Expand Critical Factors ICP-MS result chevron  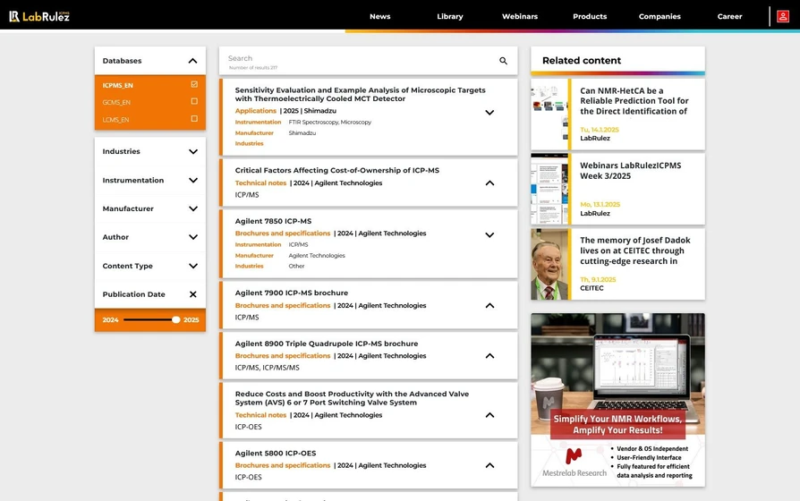pos(489,183)
